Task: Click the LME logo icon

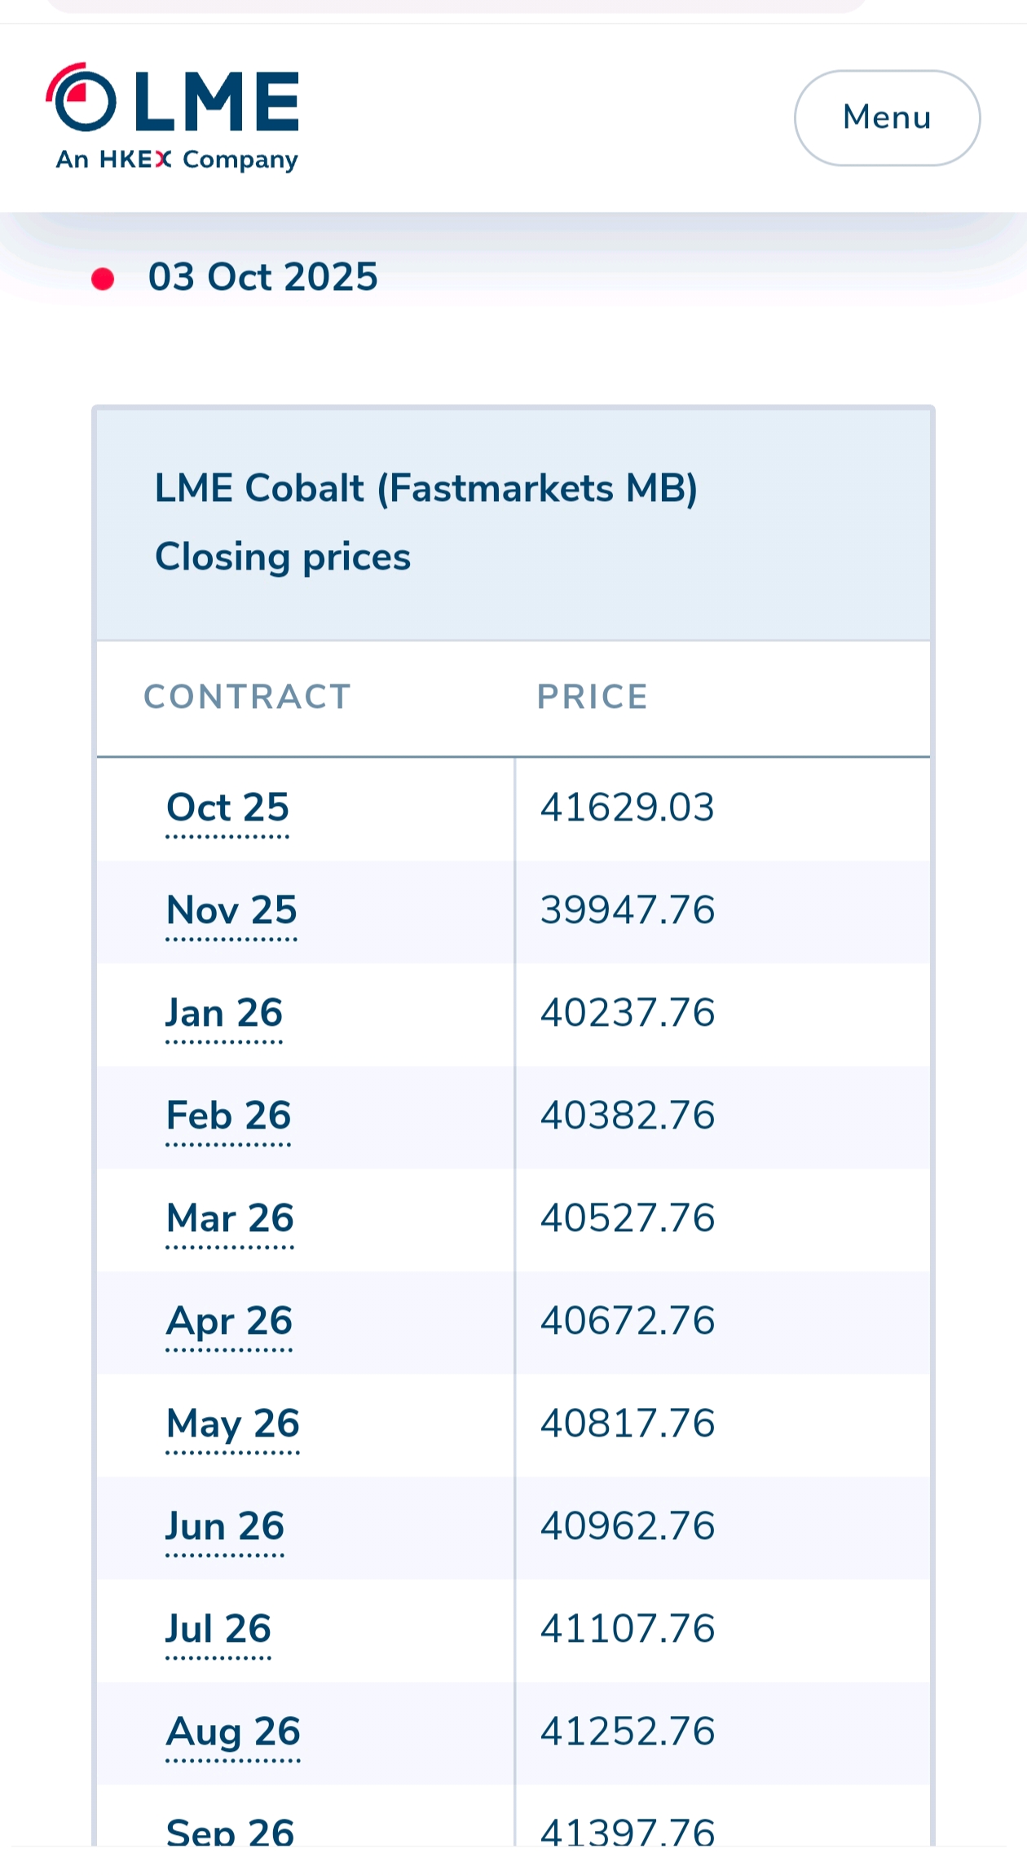Action: pyautogui.click(x=82, y=99)
